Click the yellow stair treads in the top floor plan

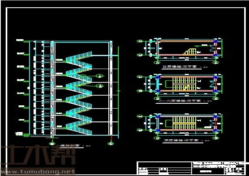point(184,123)
